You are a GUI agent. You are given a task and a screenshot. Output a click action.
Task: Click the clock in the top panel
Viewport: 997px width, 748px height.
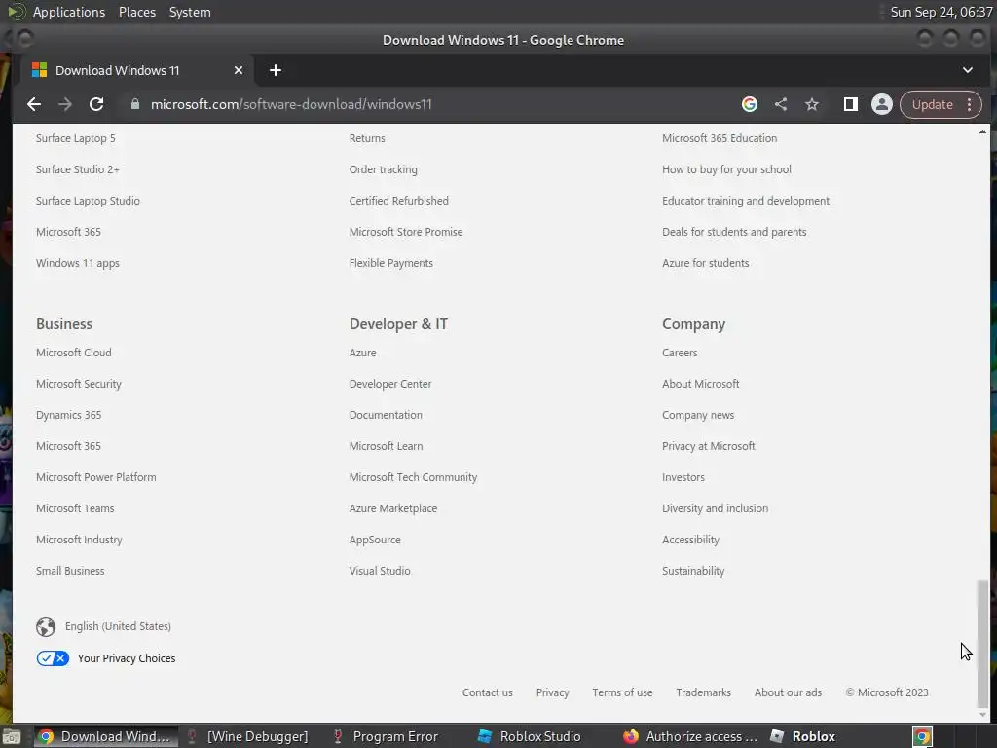pyautogui.click(x=942, y=12)
